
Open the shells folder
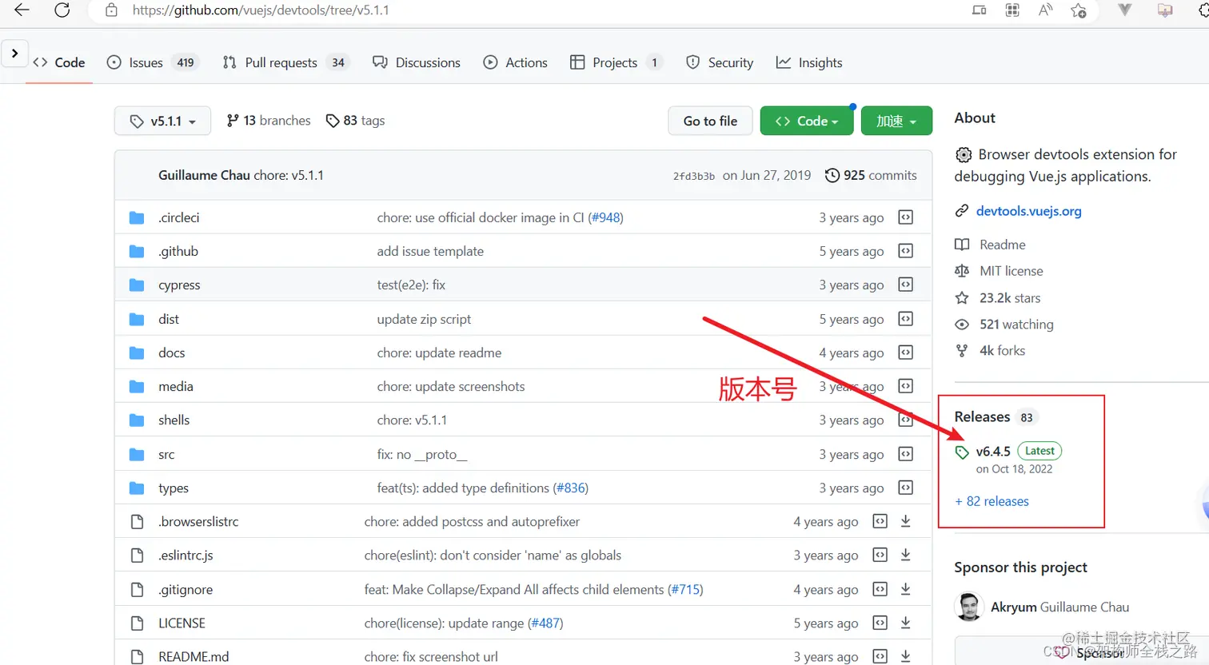[x=174, y=420]
